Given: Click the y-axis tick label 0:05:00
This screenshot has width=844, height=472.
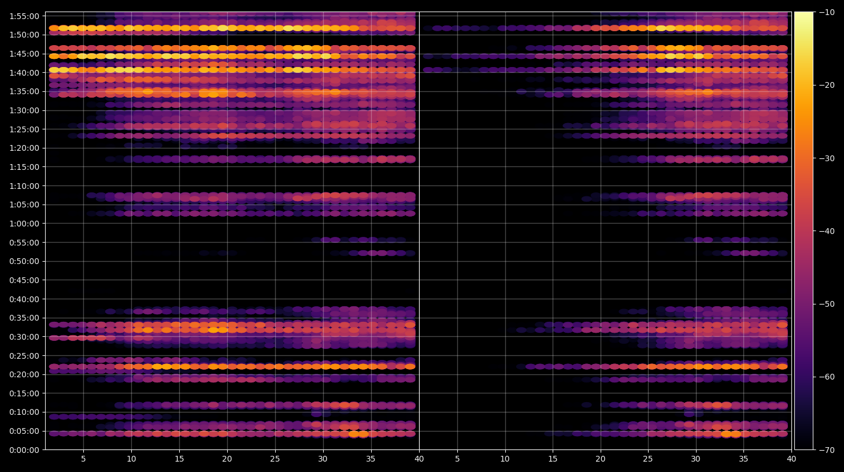Looking at the screenshot, I should [24, 431].
